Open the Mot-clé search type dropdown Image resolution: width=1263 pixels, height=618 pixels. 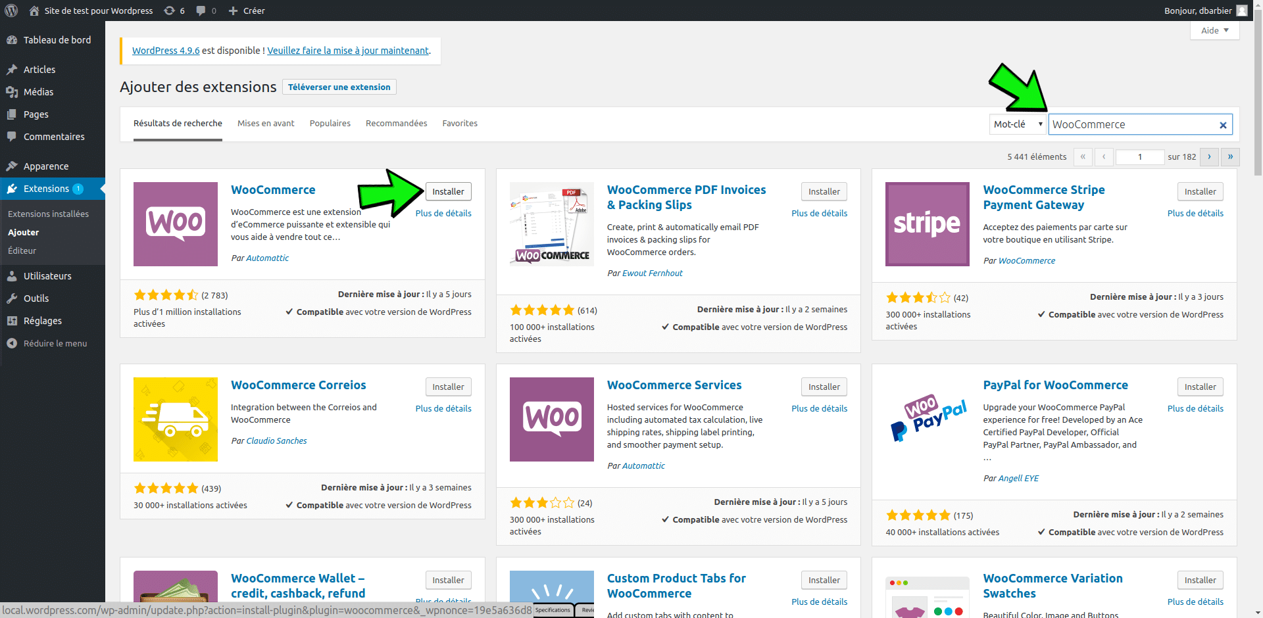point(1018,124)
